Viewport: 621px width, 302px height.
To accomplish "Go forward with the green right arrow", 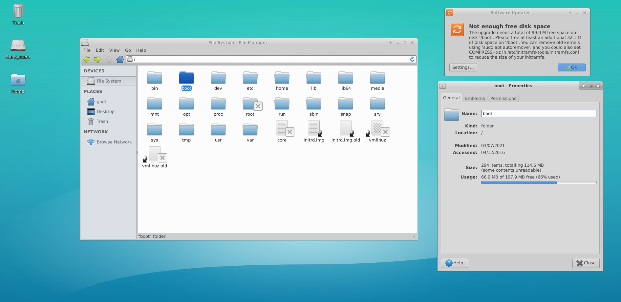I will [98, 59].
